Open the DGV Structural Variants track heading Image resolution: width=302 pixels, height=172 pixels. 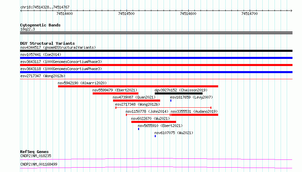pyautogui.click(x=48, y=43)
